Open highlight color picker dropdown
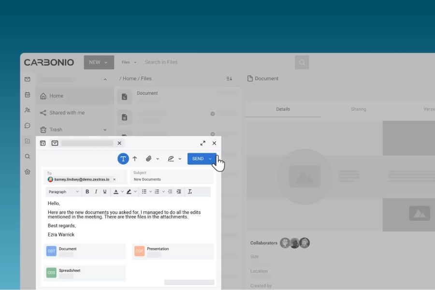 pyautogui.click(x=135, y=192)
